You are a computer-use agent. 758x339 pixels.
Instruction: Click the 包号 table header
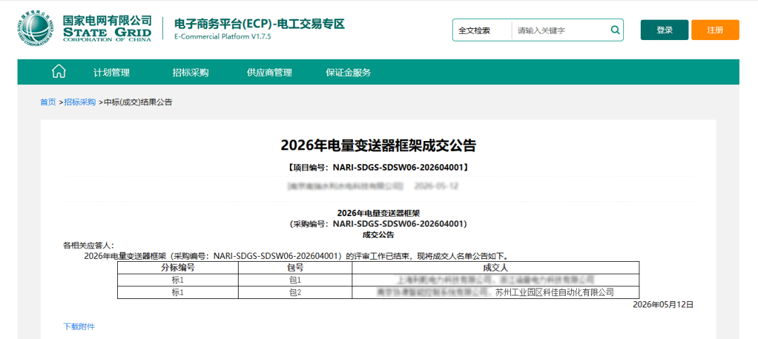[x=295, y=267]
